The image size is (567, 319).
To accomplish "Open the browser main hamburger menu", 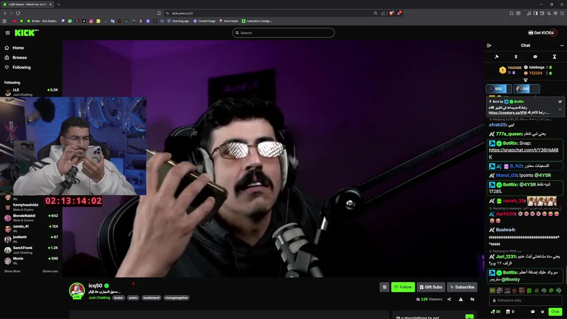I will point(562,13).
